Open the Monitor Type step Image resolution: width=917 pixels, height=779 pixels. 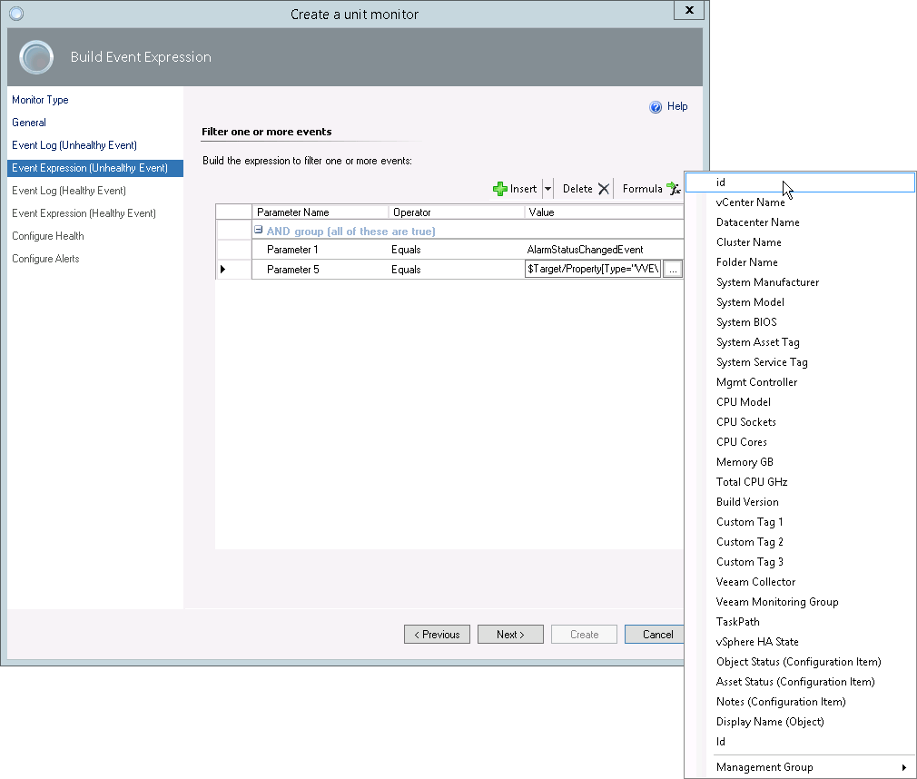tap(40, 100)
